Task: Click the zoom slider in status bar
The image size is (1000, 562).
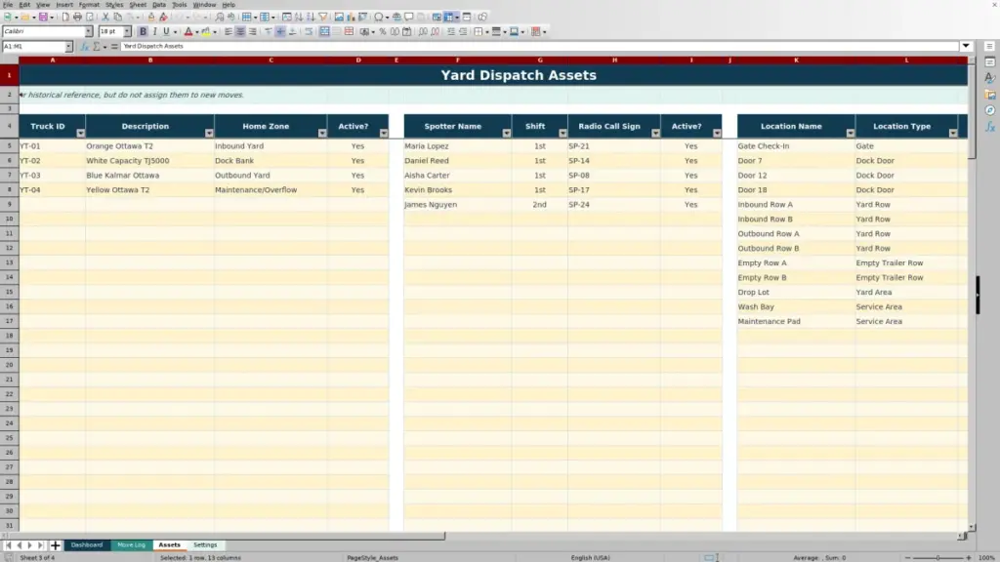Action: tap(937, 557)
